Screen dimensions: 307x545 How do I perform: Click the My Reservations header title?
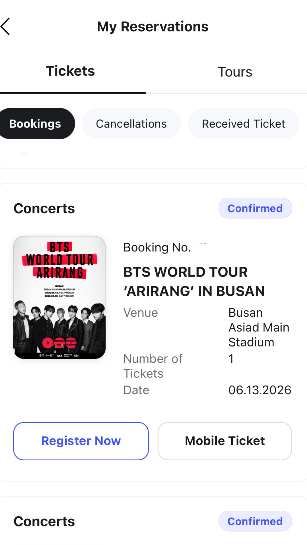(x=153, y=27)
